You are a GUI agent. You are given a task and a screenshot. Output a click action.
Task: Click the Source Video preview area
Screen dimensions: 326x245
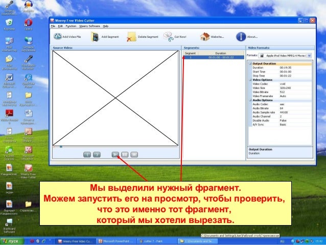115,98
